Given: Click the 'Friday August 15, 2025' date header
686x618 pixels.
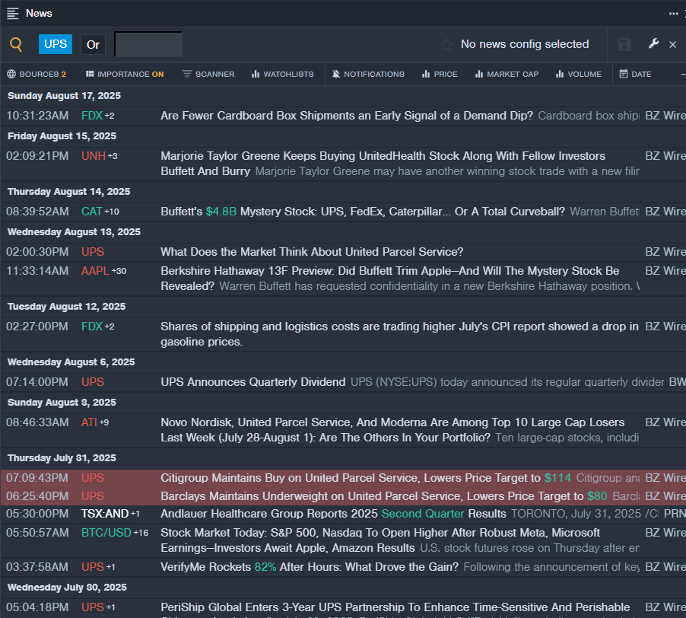Looking at the screenshot, I should (62, 136).
